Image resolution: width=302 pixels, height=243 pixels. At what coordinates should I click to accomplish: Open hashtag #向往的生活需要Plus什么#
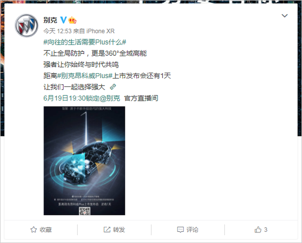85,42
